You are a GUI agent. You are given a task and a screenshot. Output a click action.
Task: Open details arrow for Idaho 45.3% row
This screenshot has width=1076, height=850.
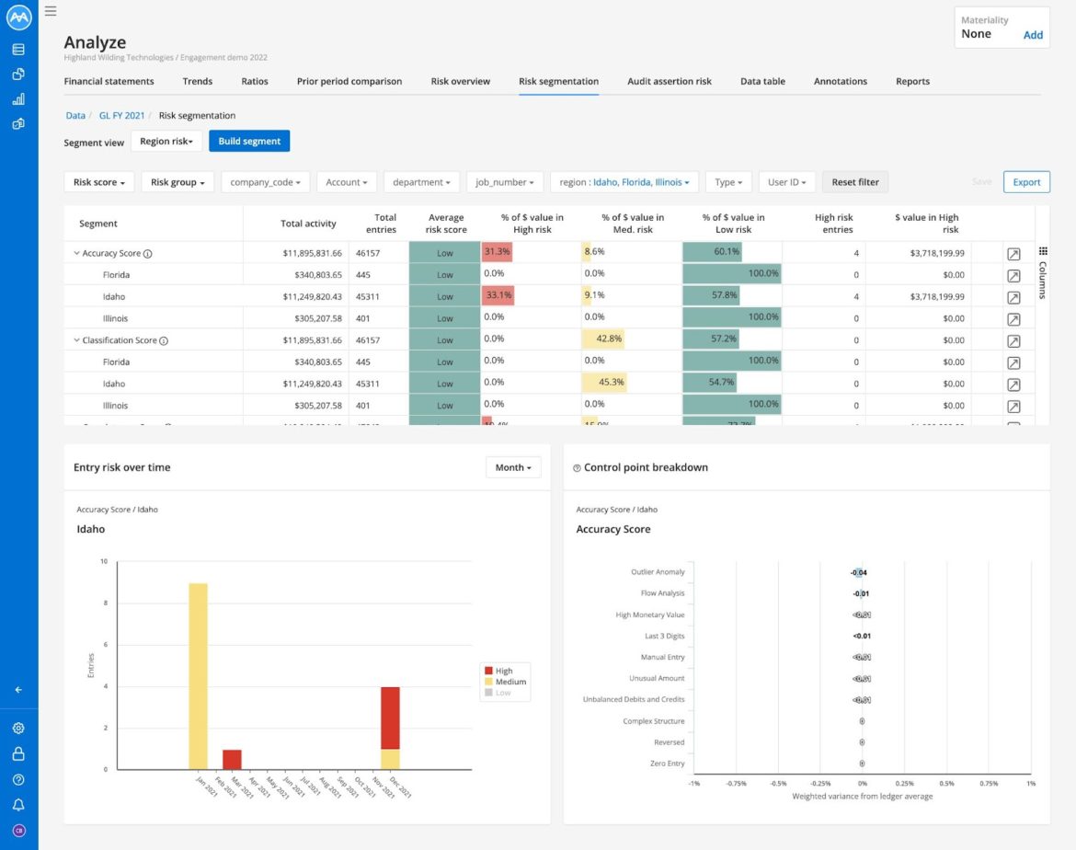(1013, 385)
